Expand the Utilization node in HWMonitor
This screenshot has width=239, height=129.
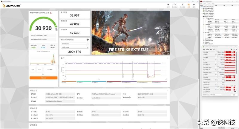(x=204, y=39)
